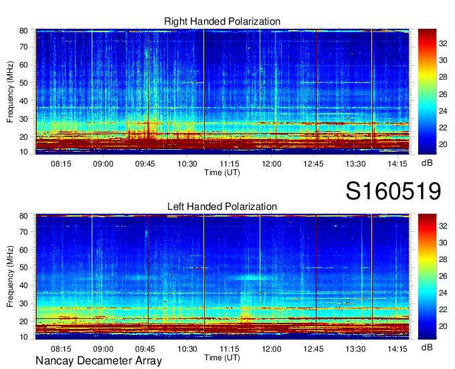Click 30 MHz tick on right-handed plot

[x=23, y=119]
